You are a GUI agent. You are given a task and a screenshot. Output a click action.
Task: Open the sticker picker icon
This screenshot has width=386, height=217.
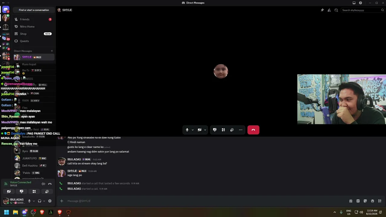(x=365, y=201)
